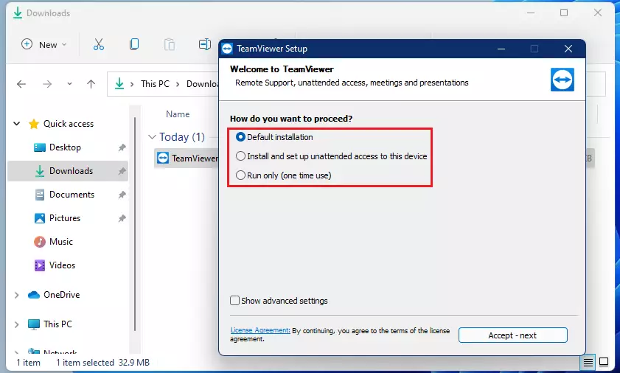The height and width of the screenshot is (373, 620).
Task: Open Quick access in the sidebar
Action: click(x=69, y=124)
